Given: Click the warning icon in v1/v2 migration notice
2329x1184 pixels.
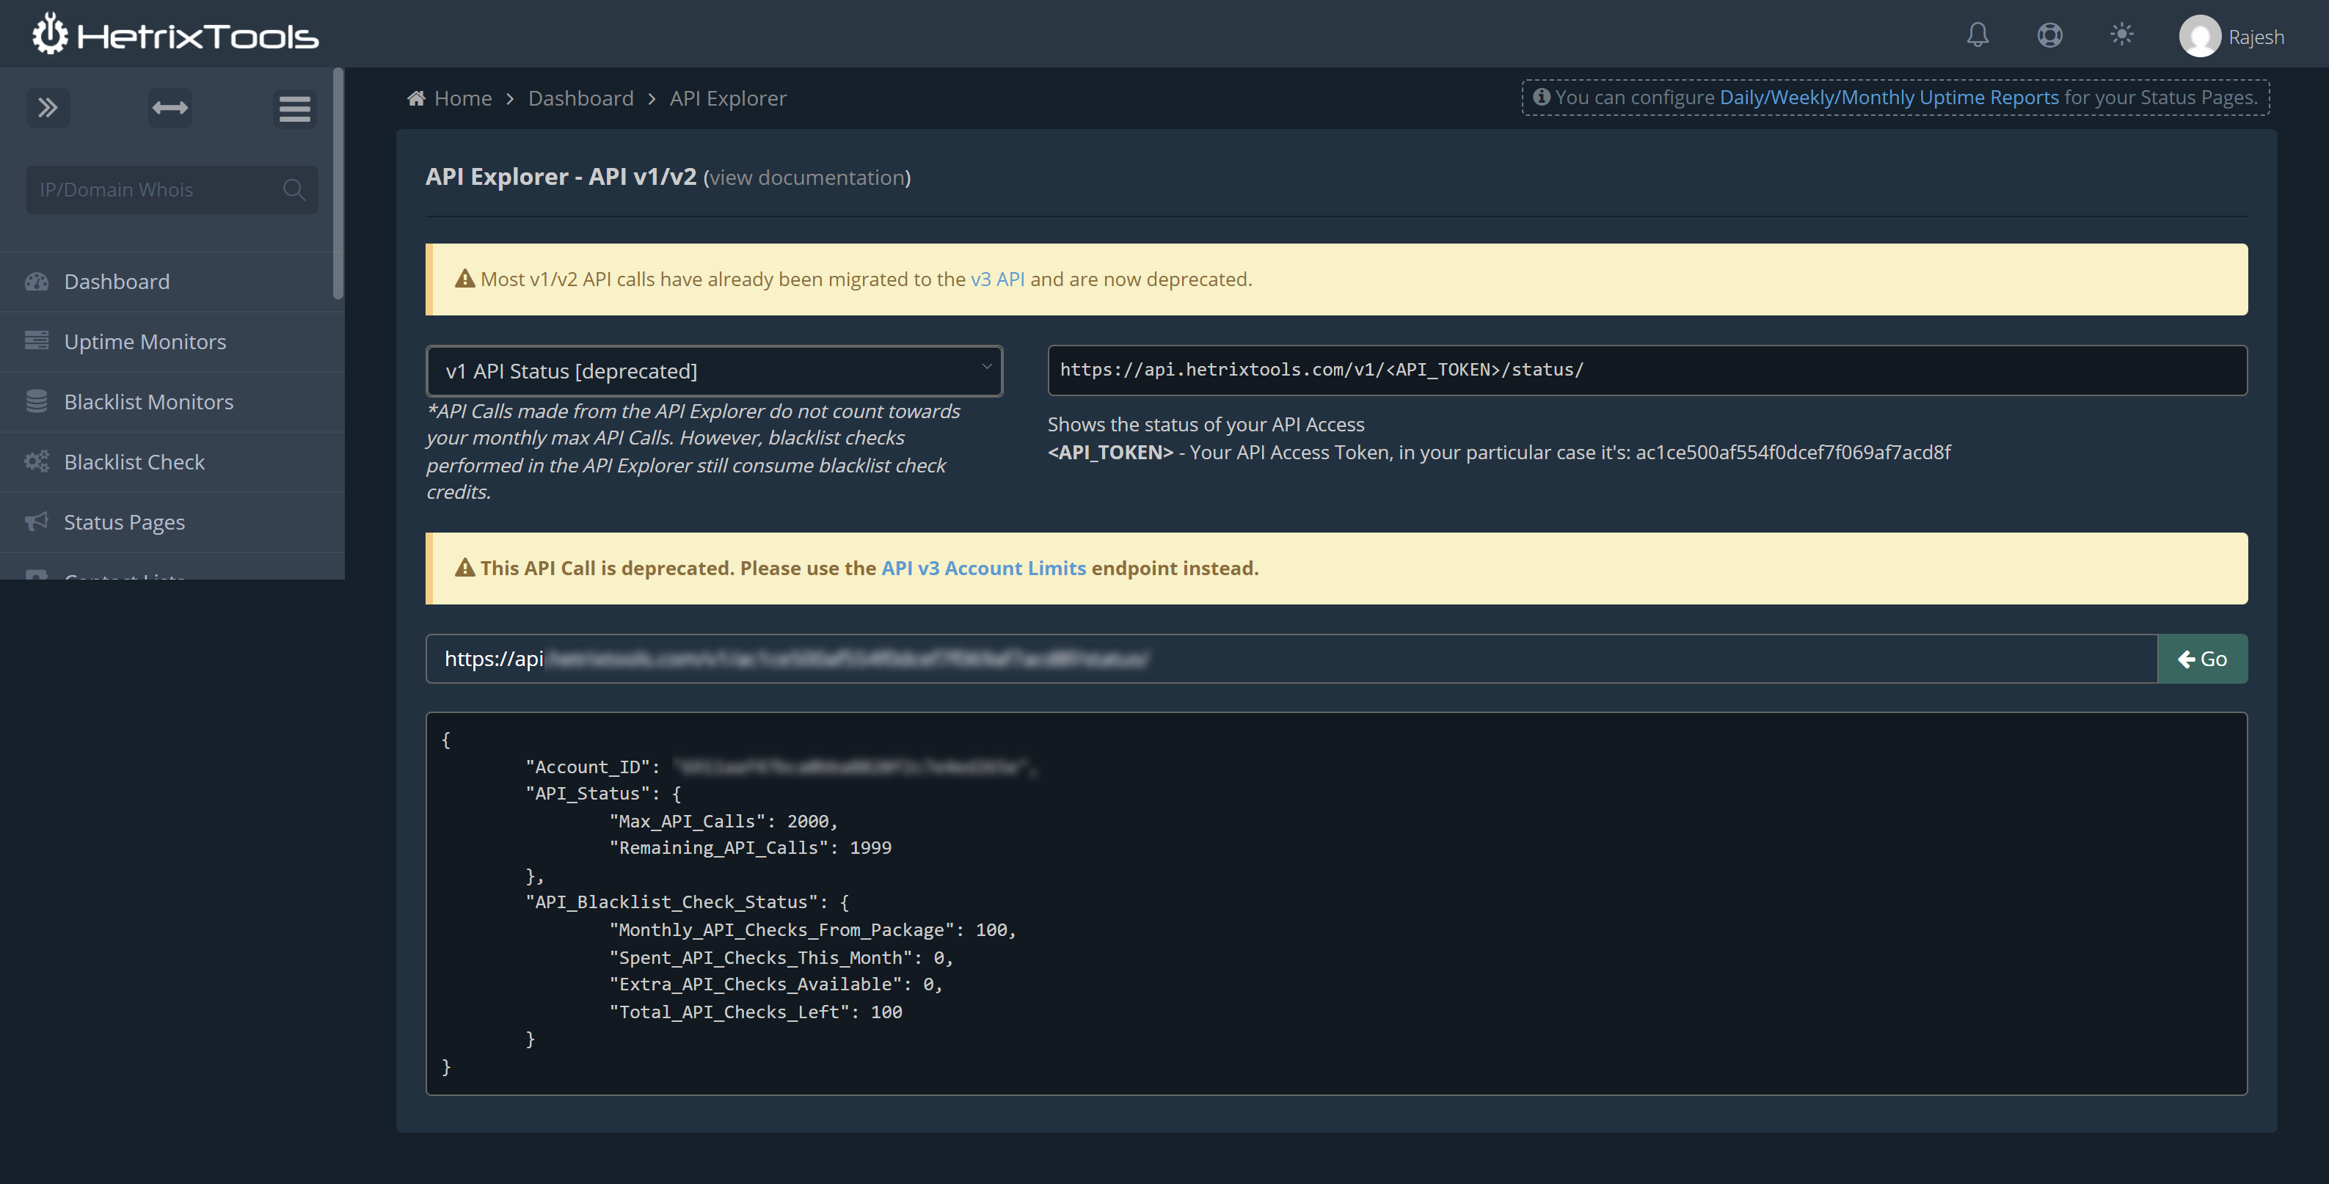Looking at the screenshot, I should coord(464,278).
